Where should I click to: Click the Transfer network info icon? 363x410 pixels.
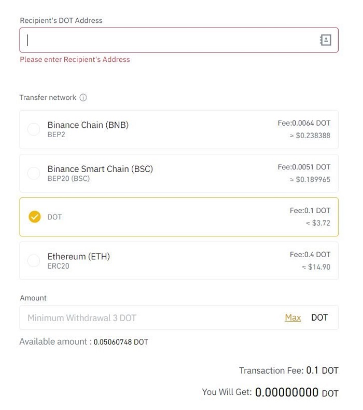(x=83, y=98)
